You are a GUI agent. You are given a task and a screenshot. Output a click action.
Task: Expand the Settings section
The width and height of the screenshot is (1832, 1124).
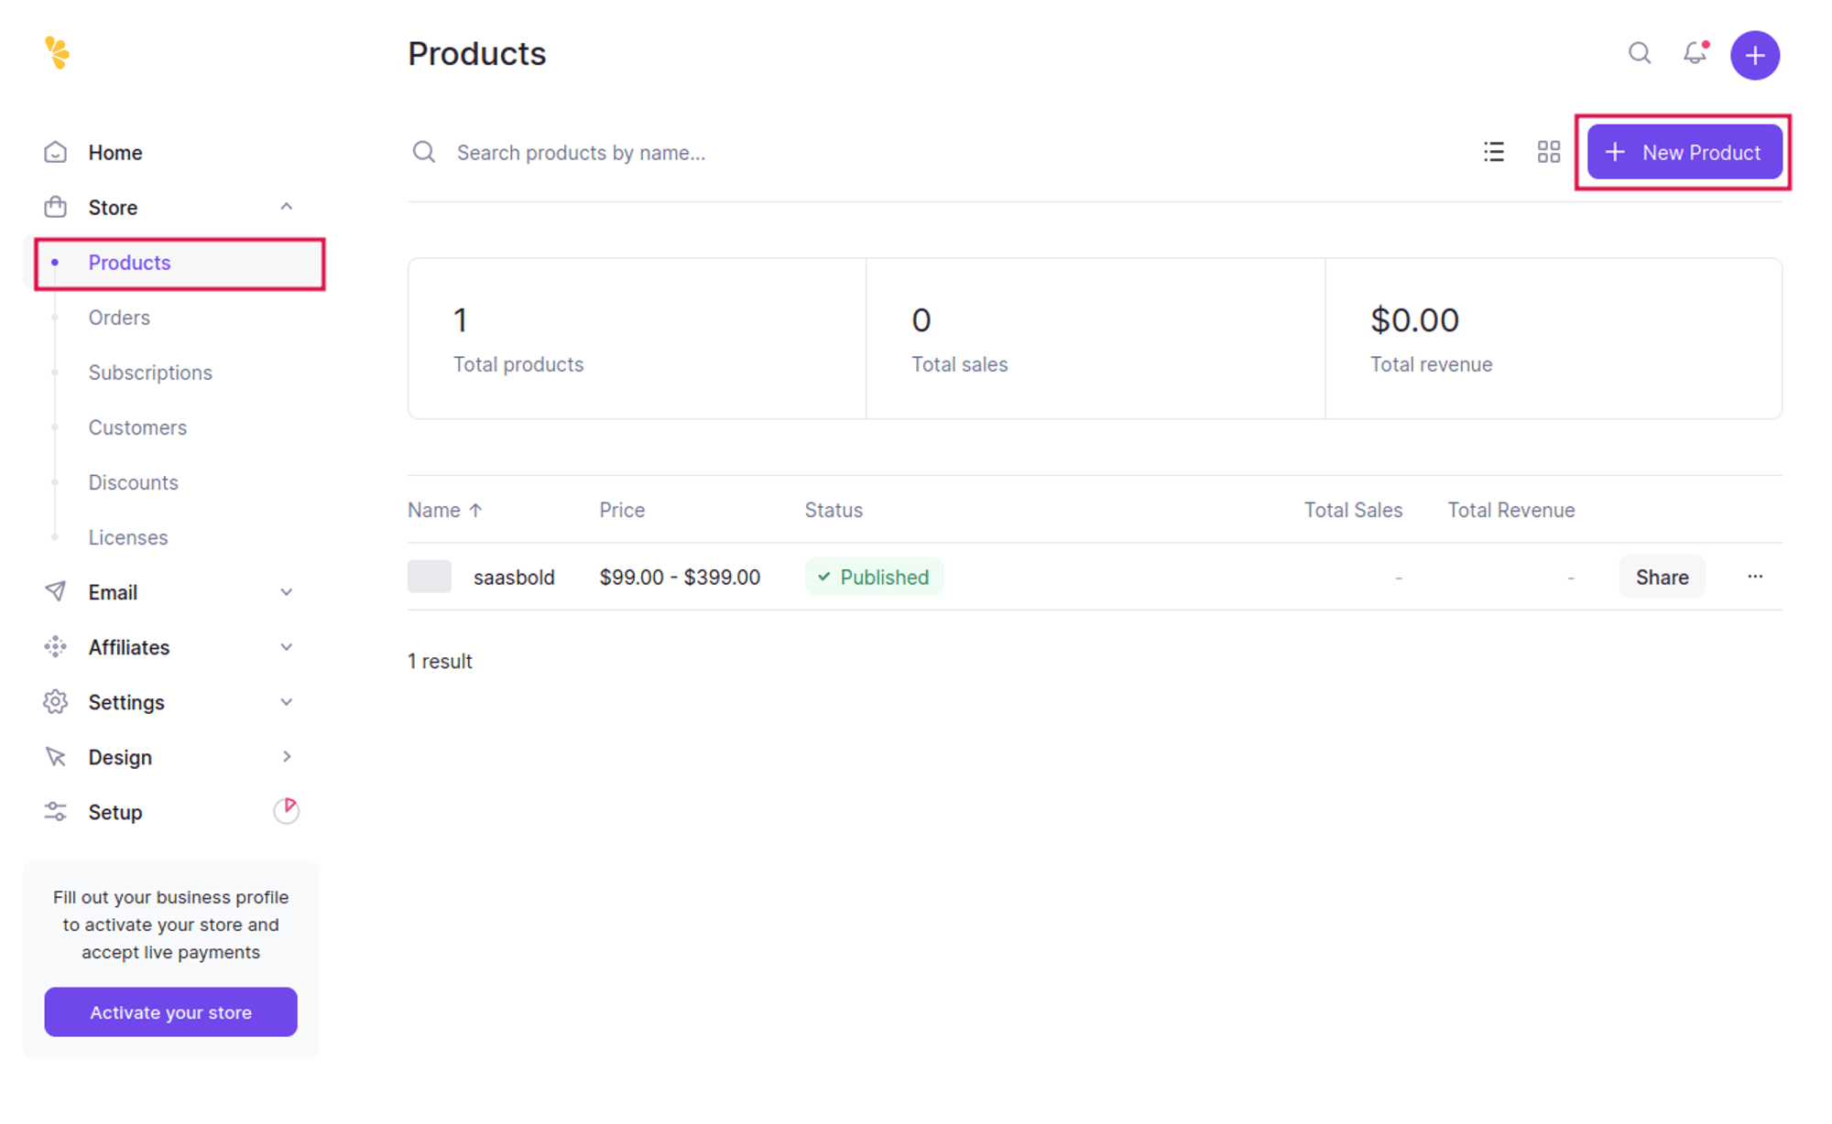click(286, 701)
